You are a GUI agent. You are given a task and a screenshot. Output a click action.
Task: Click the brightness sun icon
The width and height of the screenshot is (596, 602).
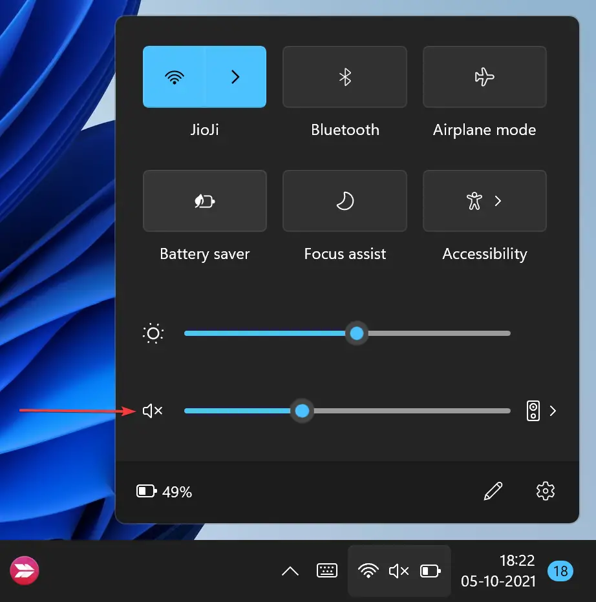click(x=153, y=333)
